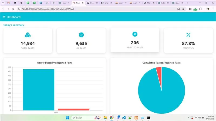View site information icon in address bar
The image size is (216, 121).
(x=19, y=9)
